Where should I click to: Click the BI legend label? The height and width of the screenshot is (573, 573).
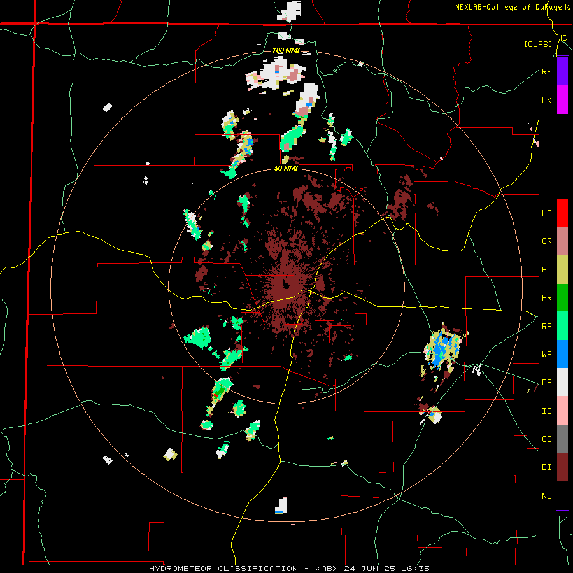[x=546, y=467]
